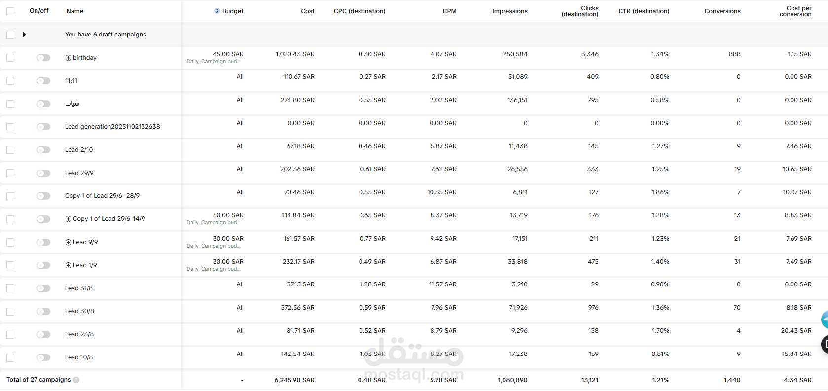Toggle the 11;11 campaign on

point(43,81)
